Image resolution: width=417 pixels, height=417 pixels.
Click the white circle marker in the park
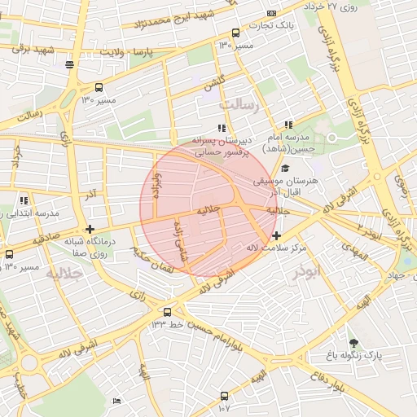(x=331, y=138)
